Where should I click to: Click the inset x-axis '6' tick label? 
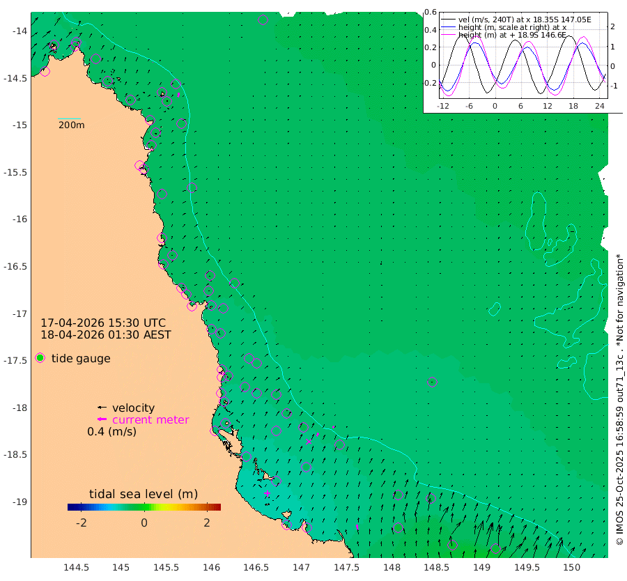520,106
